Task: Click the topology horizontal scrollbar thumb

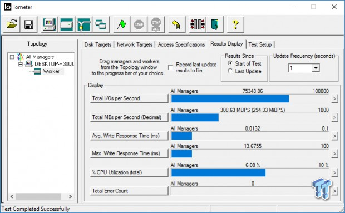Action: (38, 196)
